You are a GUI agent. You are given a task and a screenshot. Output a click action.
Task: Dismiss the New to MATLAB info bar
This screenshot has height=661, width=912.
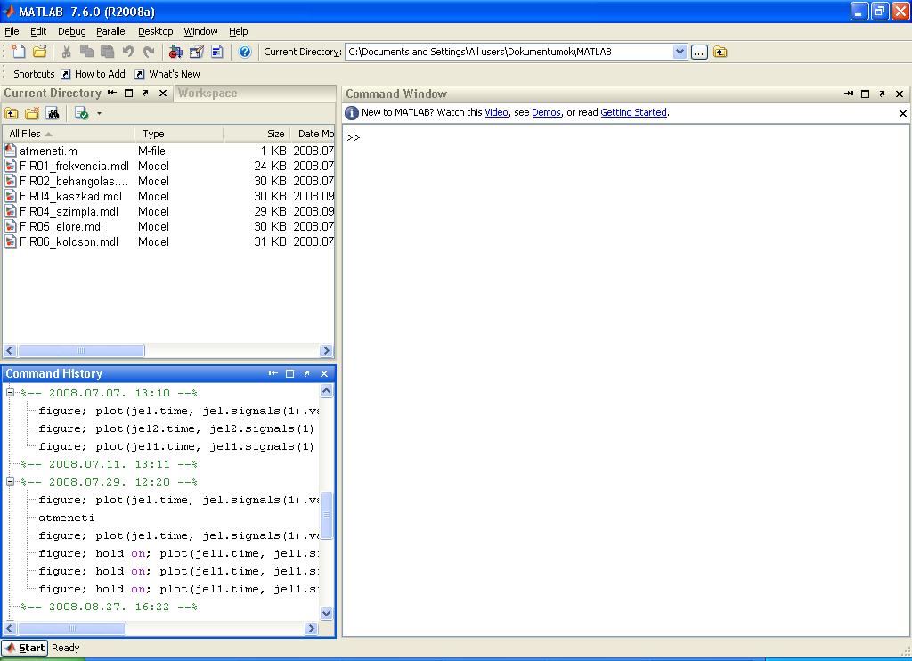903,113
